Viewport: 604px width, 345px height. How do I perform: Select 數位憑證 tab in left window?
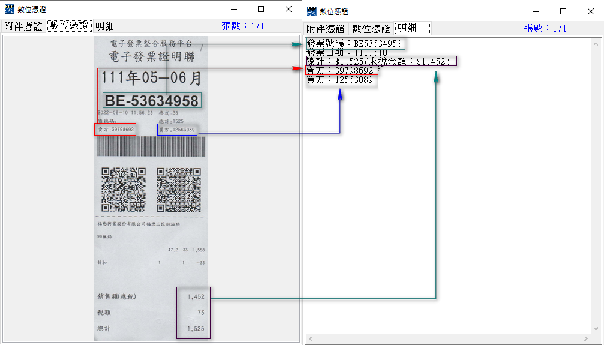click(x=70, y=26)
